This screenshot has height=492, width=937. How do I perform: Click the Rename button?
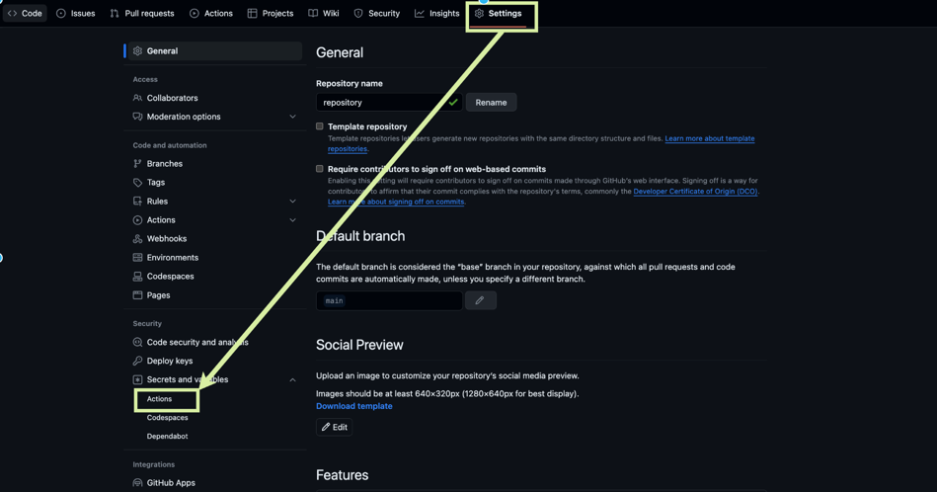491,102
